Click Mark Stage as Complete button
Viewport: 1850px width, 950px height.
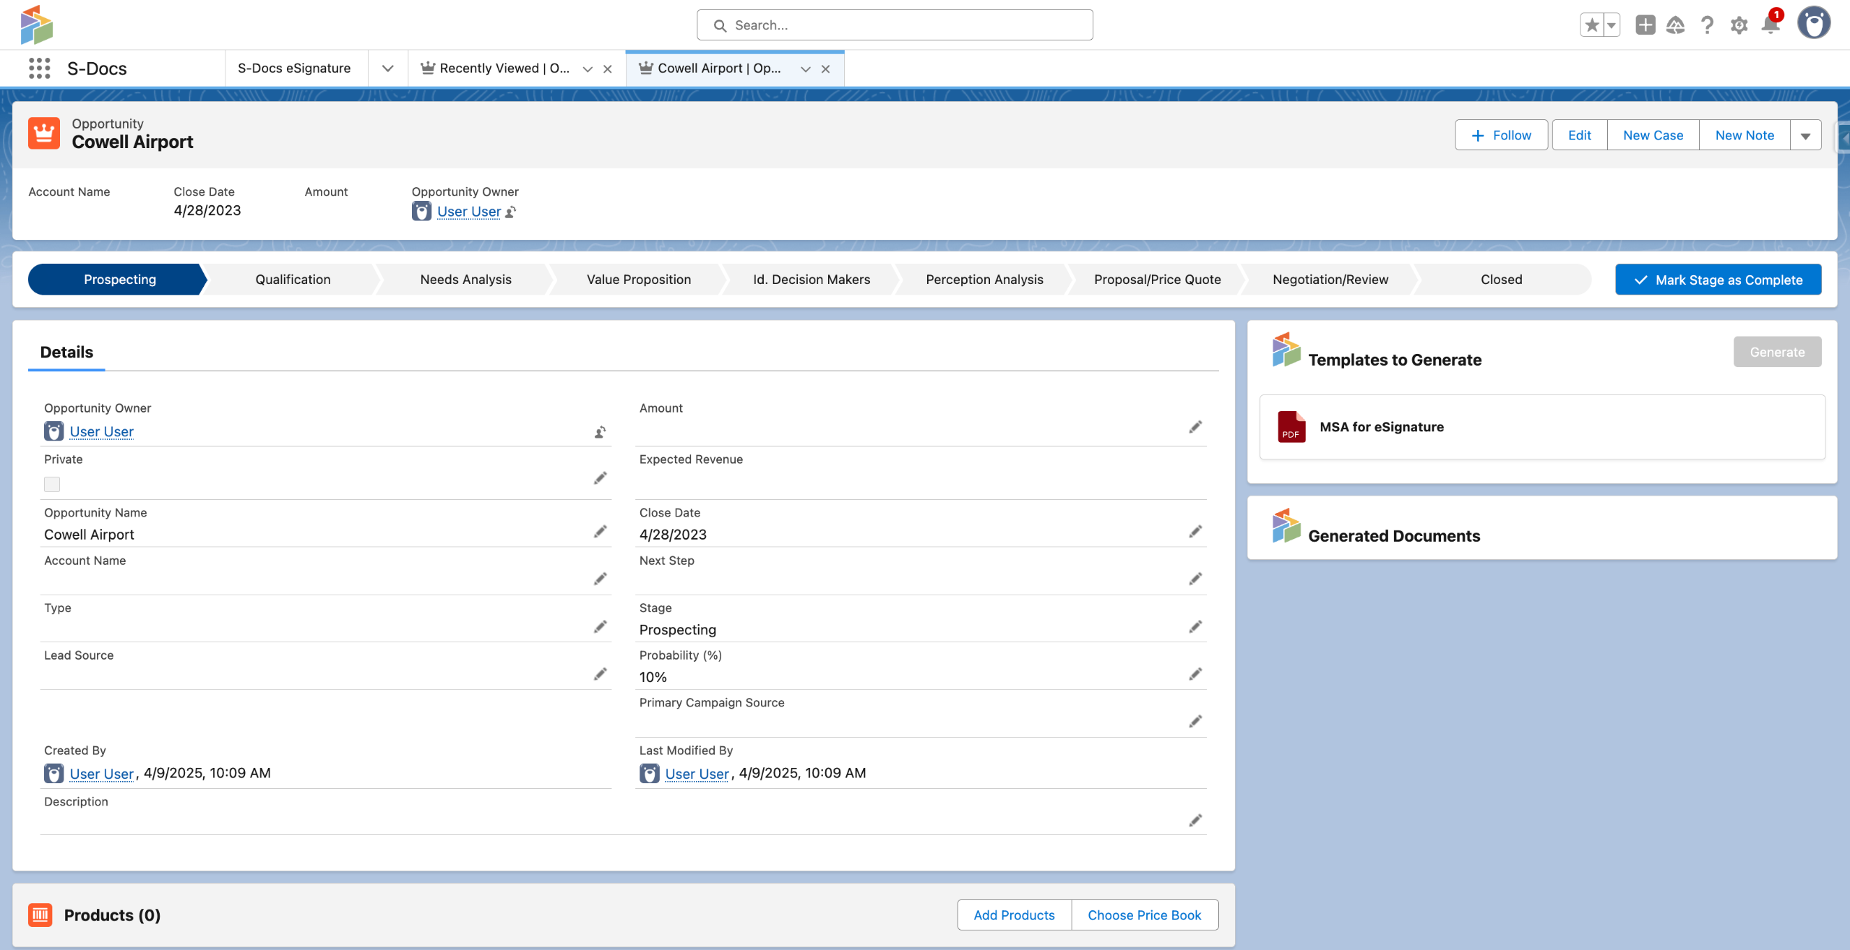click(x=1718, y=280)
